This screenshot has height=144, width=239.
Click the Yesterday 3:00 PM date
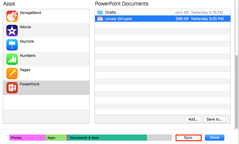207,19
